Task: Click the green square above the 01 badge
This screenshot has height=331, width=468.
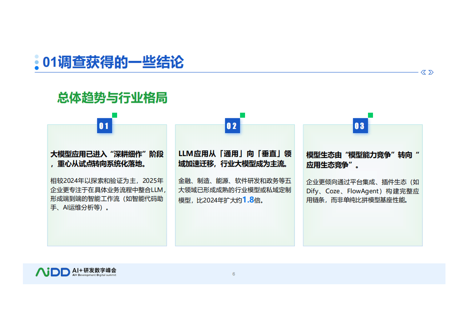Action: pos(115,115)
